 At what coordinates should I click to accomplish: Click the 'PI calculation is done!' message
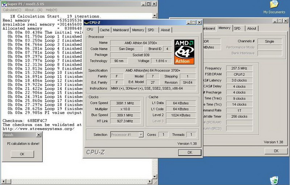pos(23,143)
